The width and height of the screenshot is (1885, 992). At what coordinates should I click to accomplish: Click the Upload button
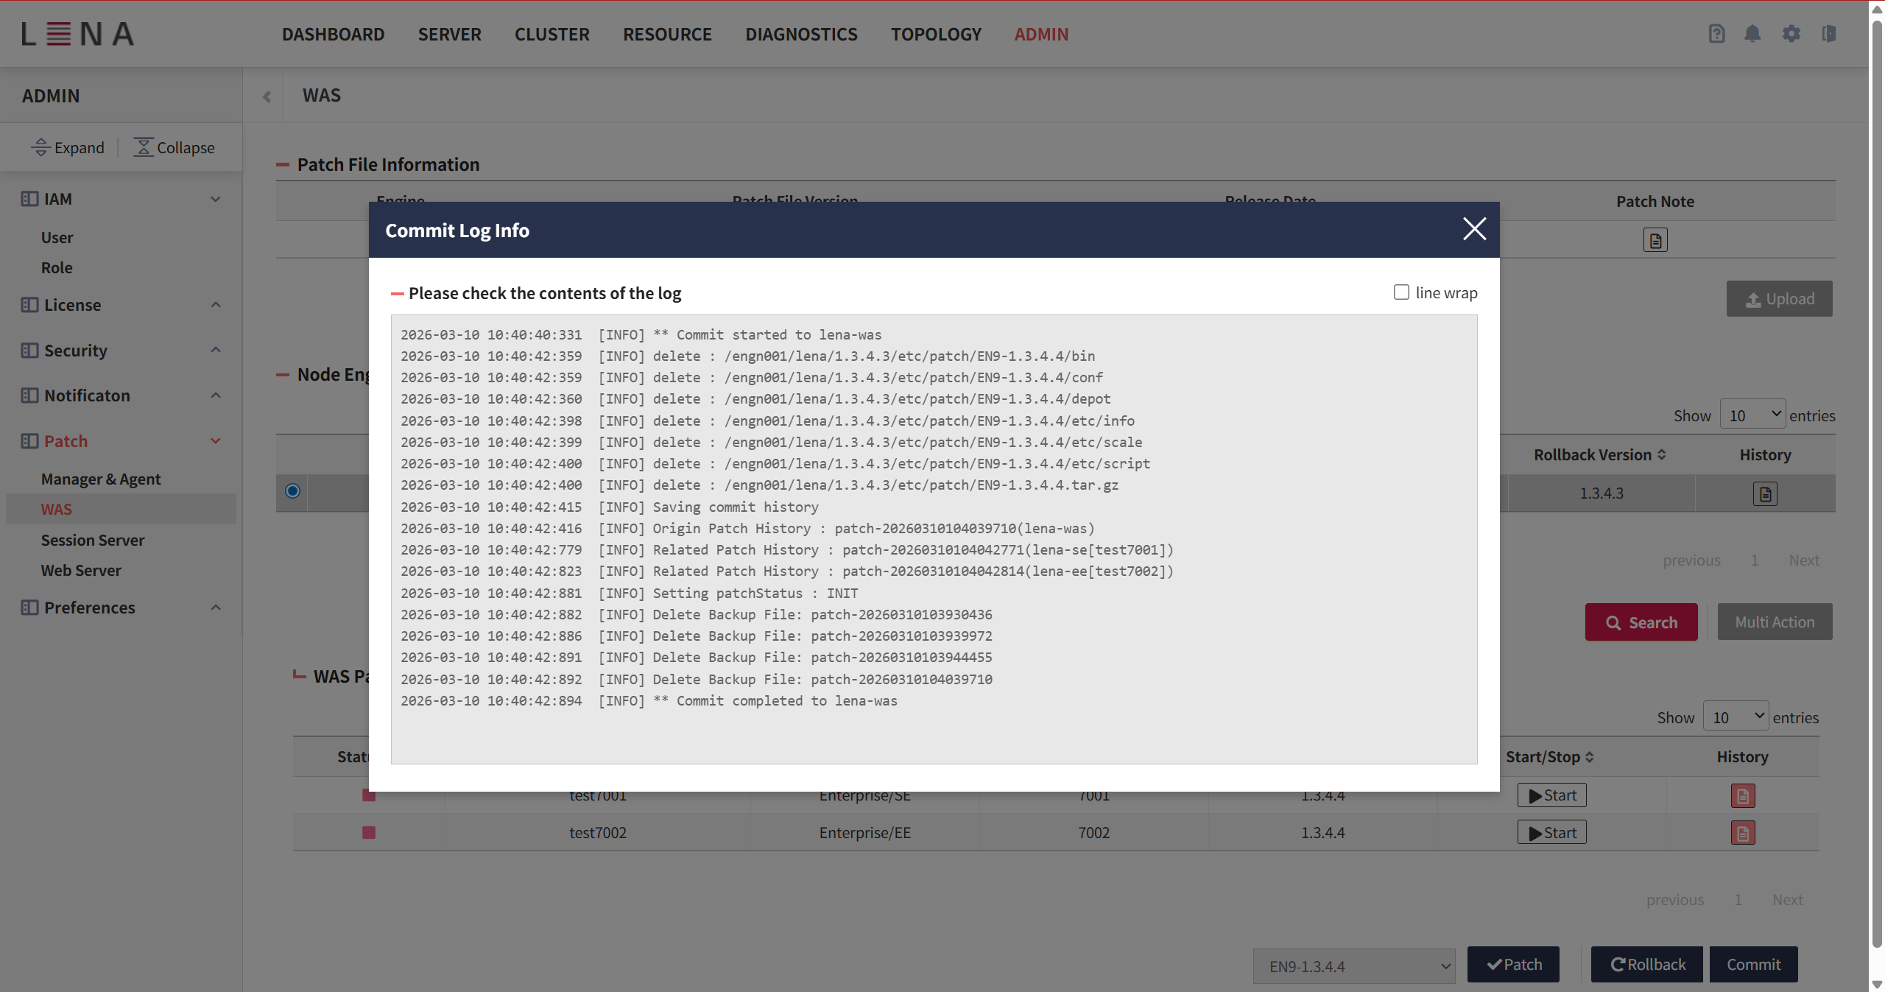click(x=1779, y=299)
